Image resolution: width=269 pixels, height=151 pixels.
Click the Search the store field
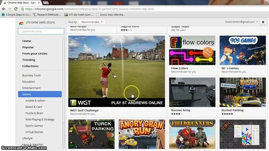coord(41,31)
